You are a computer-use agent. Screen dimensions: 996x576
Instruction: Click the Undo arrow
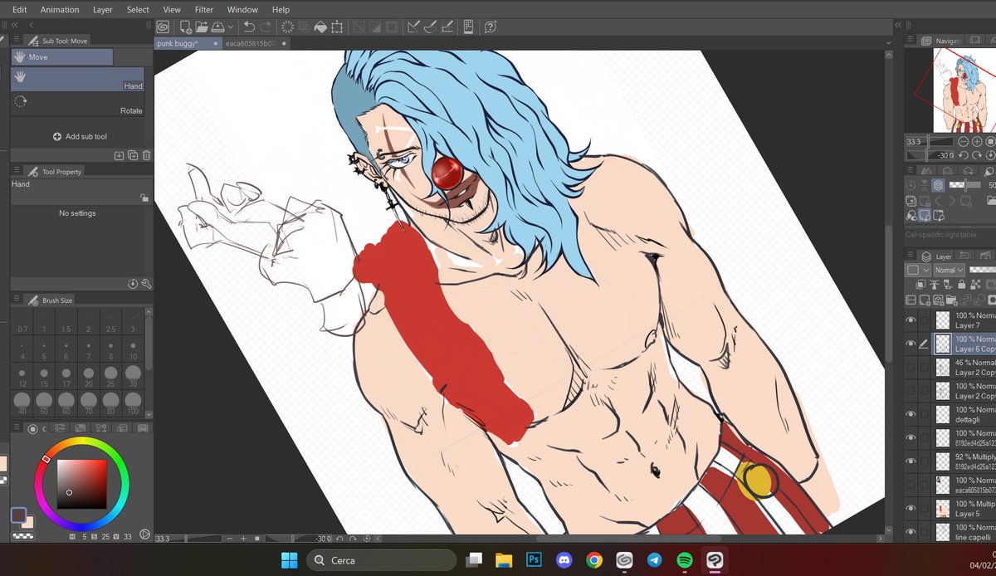point(248,27)
